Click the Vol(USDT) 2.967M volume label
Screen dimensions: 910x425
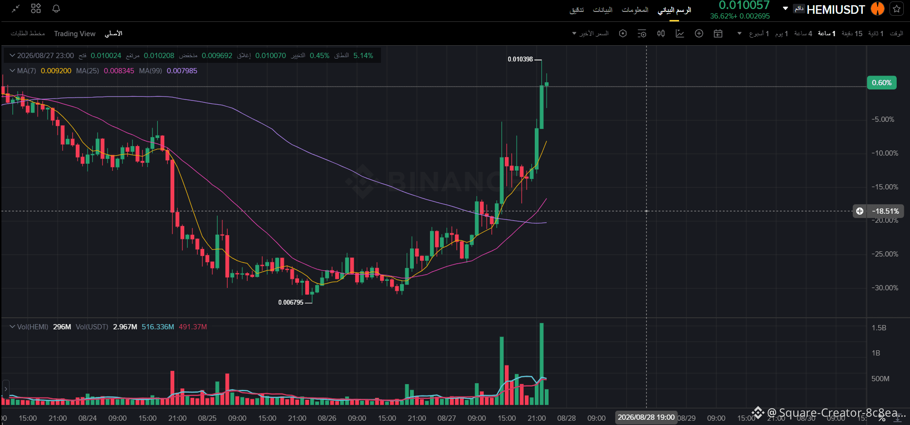[106, 327]
